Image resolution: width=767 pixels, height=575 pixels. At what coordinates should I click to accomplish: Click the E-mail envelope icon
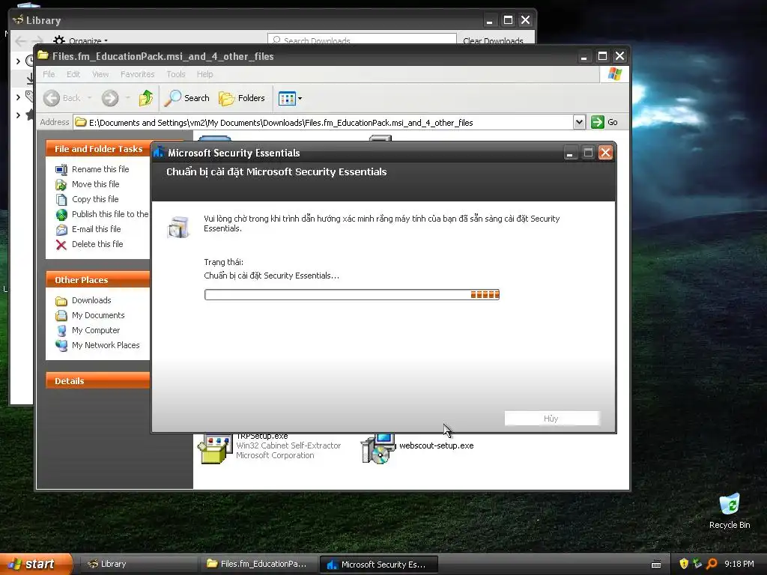(61, 229)
